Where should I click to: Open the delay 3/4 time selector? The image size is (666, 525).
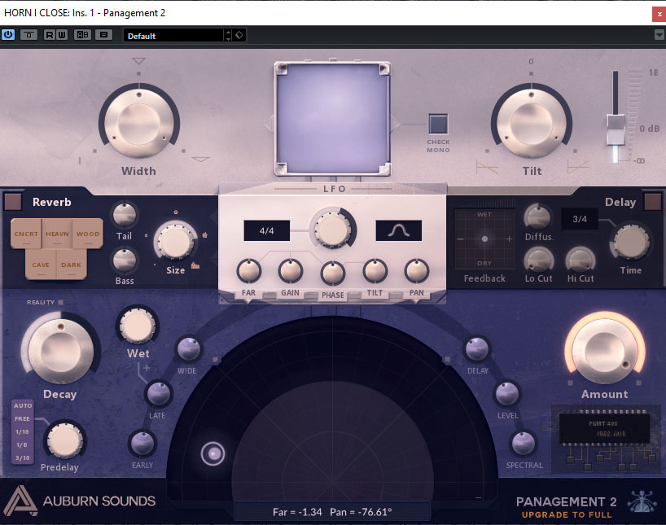click(x=580, y=219)
